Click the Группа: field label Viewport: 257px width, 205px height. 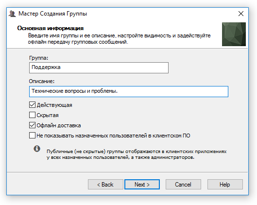(38, 58)
